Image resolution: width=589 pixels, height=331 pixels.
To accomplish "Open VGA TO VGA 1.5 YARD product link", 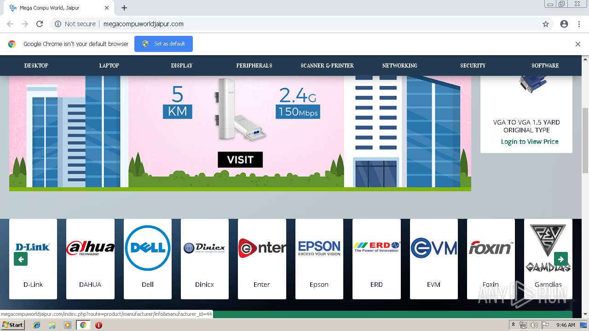I will pyautogui.click(x=526, y=126).
